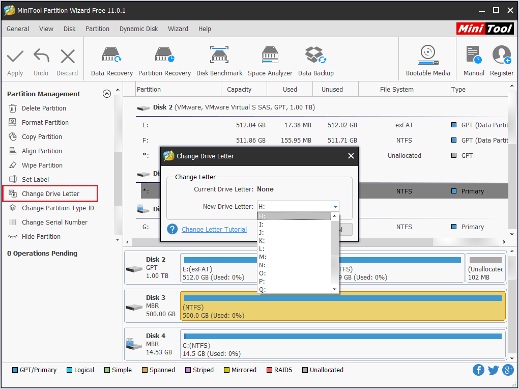Pick drive letter L: from the list
The height and width of the screenshot is (389, 519).
pos(294,249)
